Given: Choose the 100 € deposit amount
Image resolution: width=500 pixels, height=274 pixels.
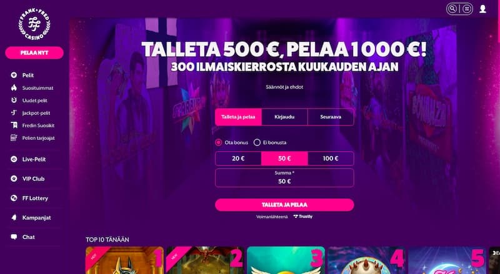Looking at the screenshot, I should coord(331,159).
